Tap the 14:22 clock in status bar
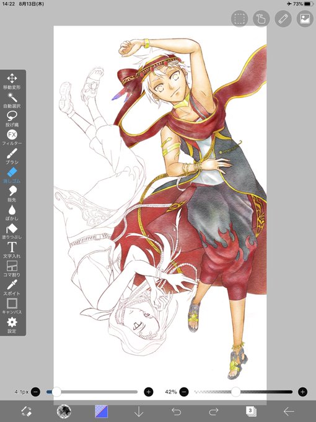Image resolution: width=316 pixels, height=422 pixels. [x=8, y=4]
